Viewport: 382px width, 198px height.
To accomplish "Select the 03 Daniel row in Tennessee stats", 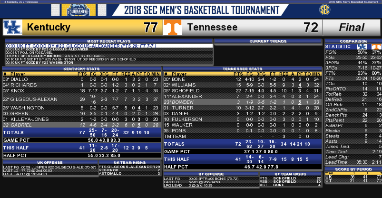I will (243, 114).
